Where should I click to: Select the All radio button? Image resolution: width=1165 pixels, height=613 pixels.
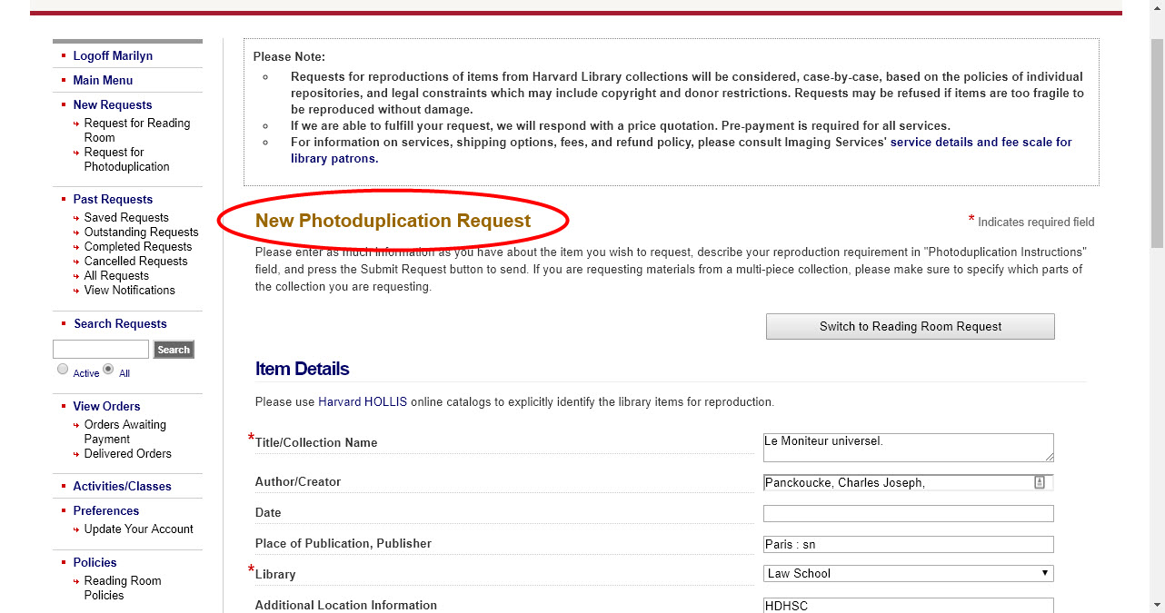[108, 369]
